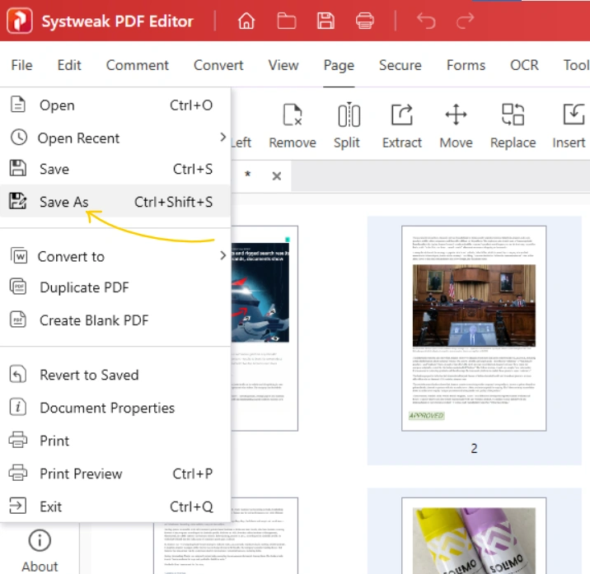The height and width of the screenshot is (574, 590).
Task: Switch to the OCR tab
Action: pyautogui.click(x=524, y=65)
